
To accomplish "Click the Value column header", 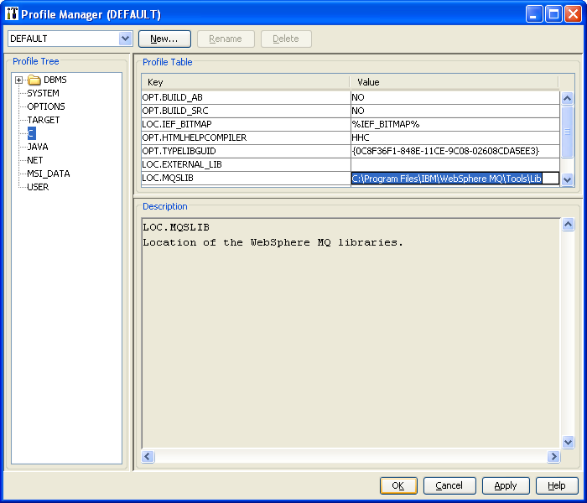I will tap(455, 82).
